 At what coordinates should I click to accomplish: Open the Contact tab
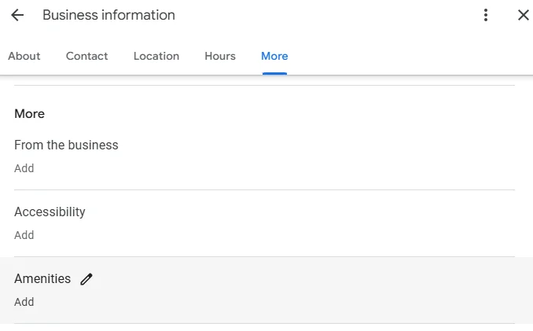click(86, 56)
